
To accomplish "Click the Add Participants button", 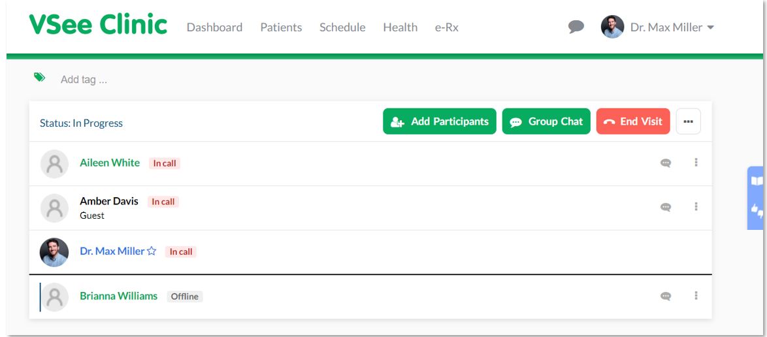I will point(440,121).
